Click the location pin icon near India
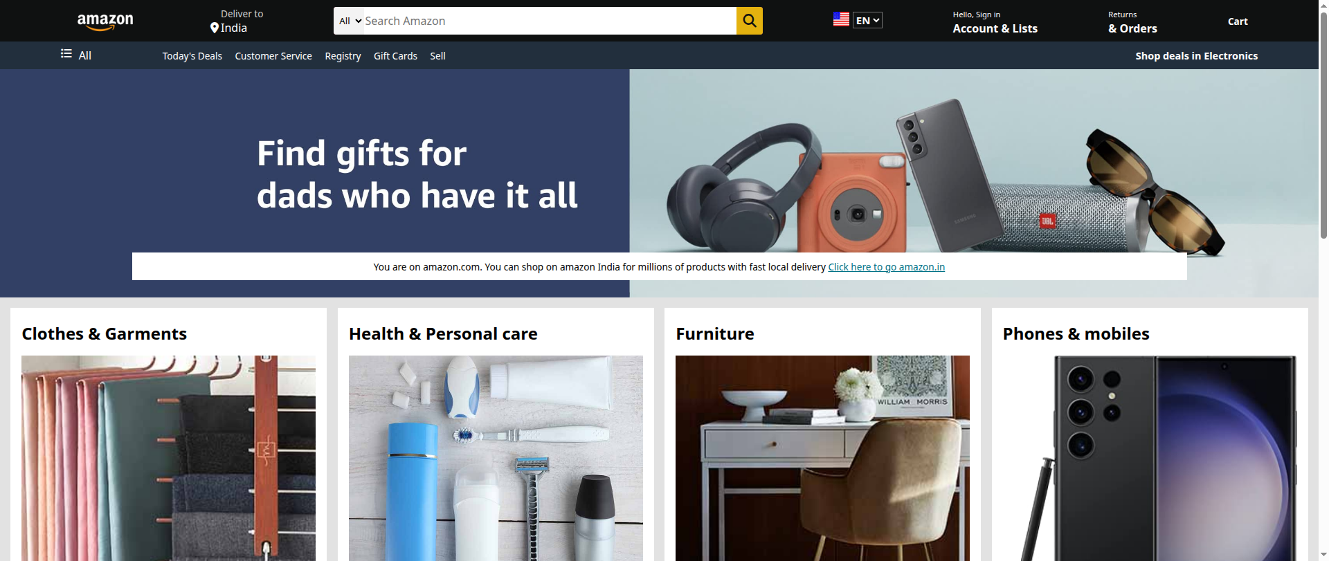The height and width of the screenshot is (561, 1329). [215, 28]
